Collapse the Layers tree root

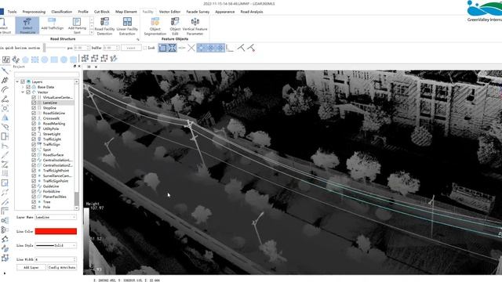[x=17, y=81]
